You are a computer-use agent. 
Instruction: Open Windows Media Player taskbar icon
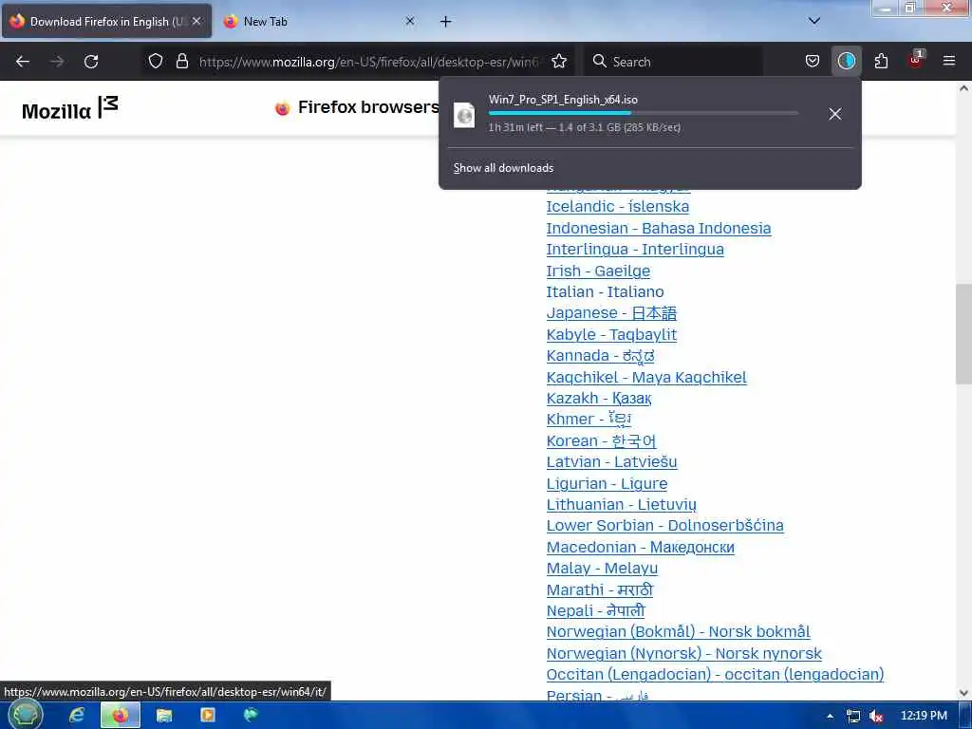pyautogui.click(x=208, y=716)
